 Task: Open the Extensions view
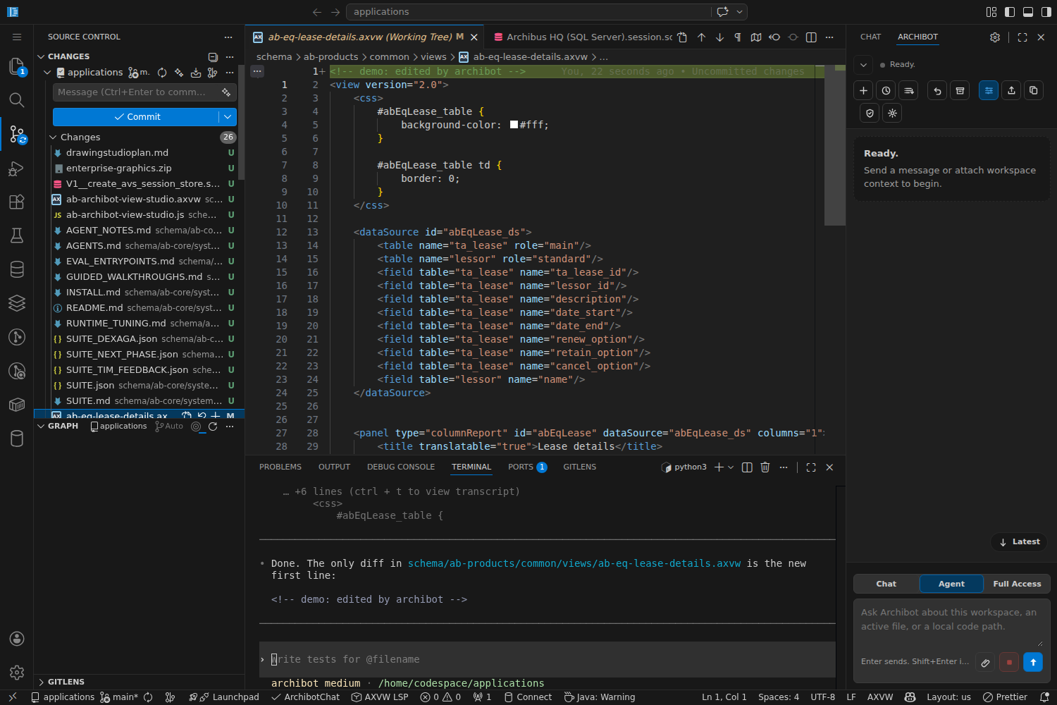coord(17,202)
